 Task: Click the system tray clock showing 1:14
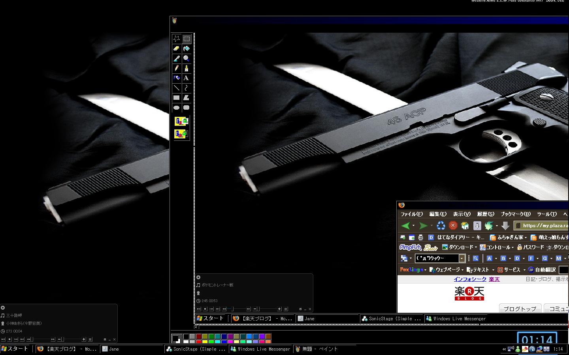tap(558, 349)
